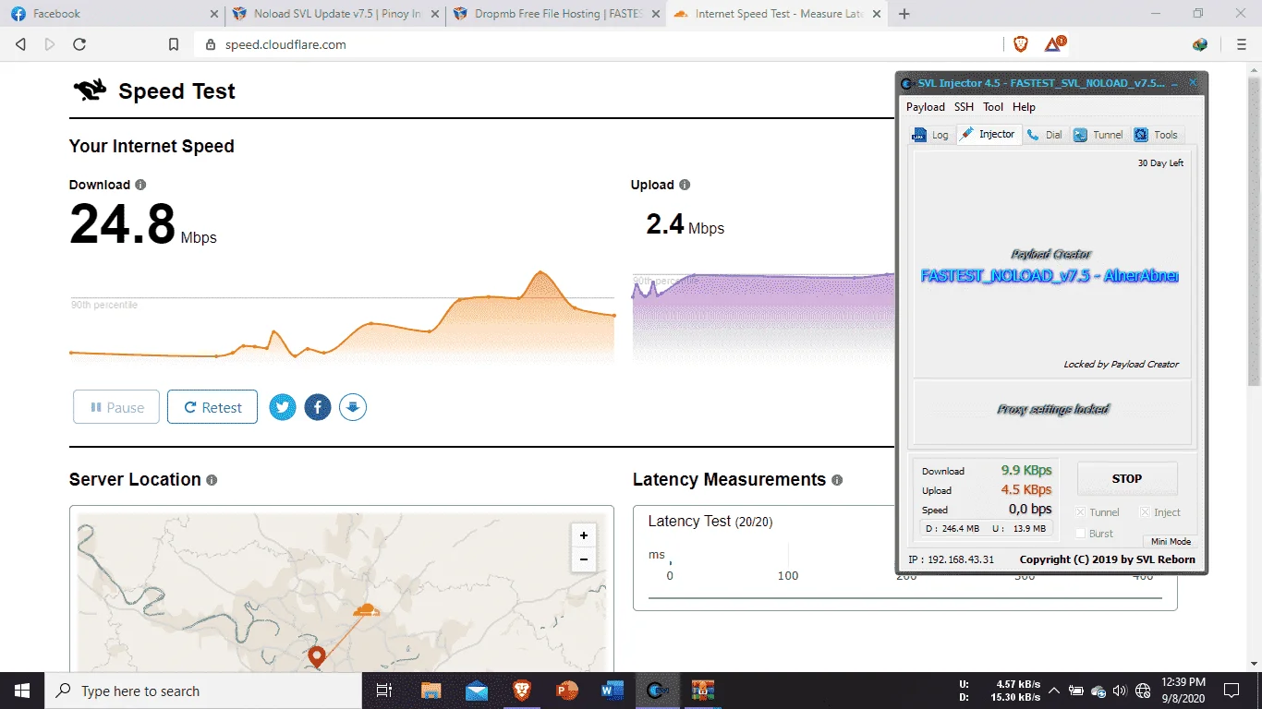Stop the SVL Injector connection

click(x=1127, y=478)
